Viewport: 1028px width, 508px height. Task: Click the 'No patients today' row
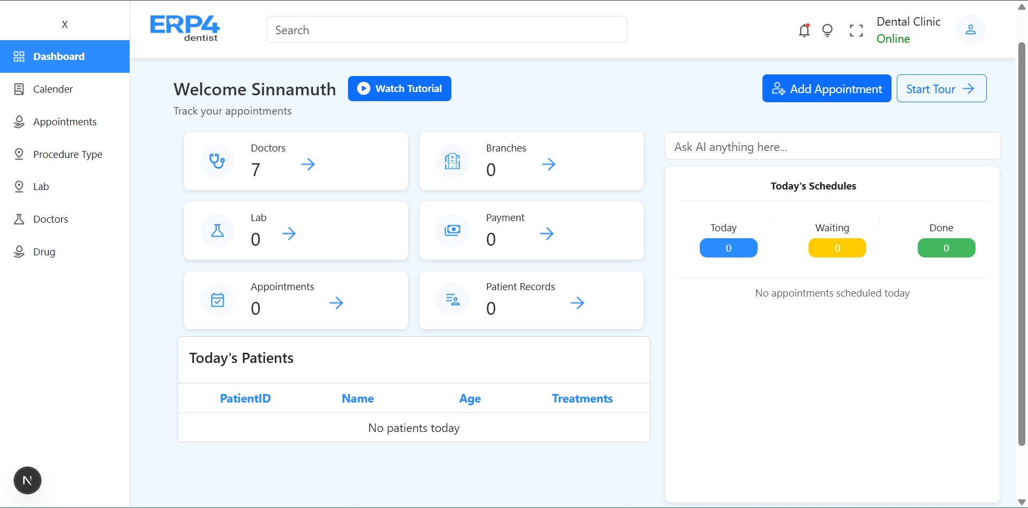click(414, 428)
